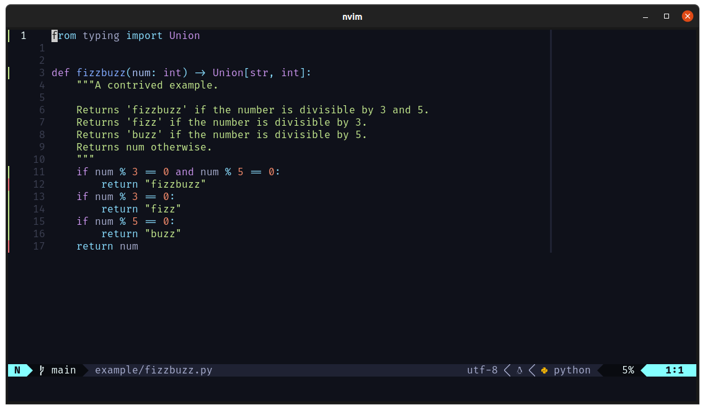Click the cursor block on 'from'

pyautogui.click(x=55, y=36)
